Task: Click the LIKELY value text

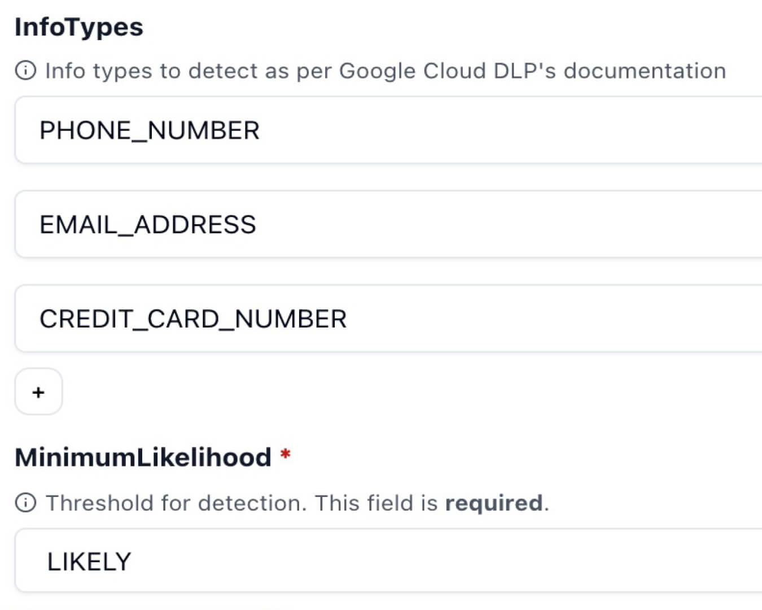Action: pyautogui.click(x=89, y=561)
